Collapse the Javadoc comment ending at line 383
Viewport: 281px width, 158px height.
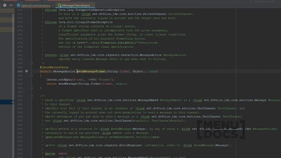pos(32,63)
